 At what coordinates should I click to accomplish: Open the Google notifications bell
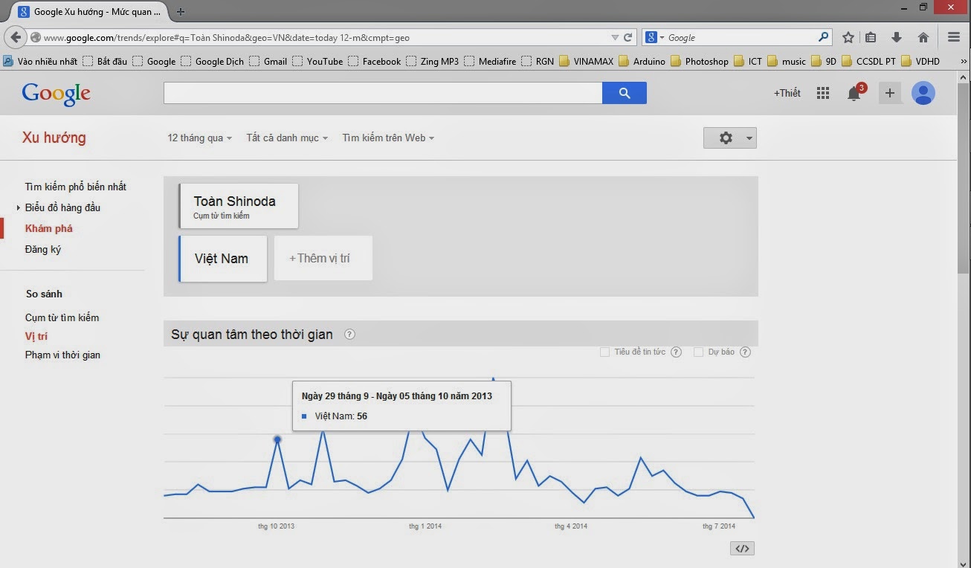pos(854,92)
